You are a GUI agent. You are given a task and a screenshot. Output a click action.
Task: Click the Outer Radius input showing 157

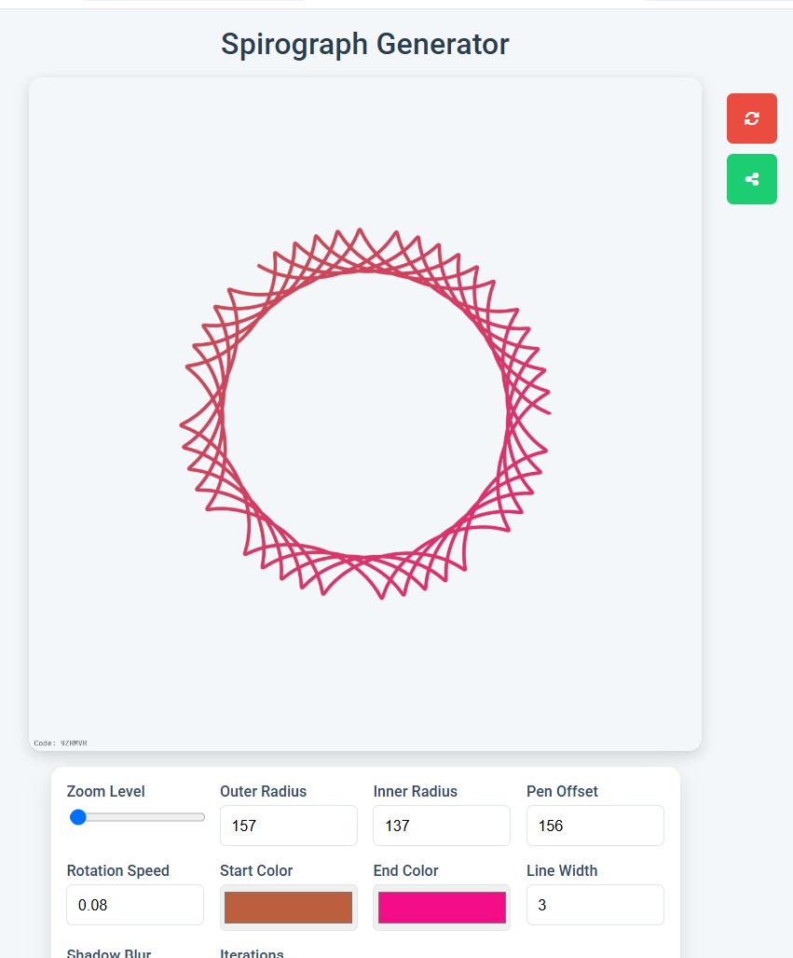pyautogui.click(x=288, y=825)
